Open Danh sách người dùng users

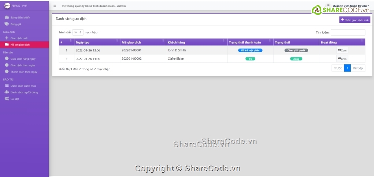[24, 92]
